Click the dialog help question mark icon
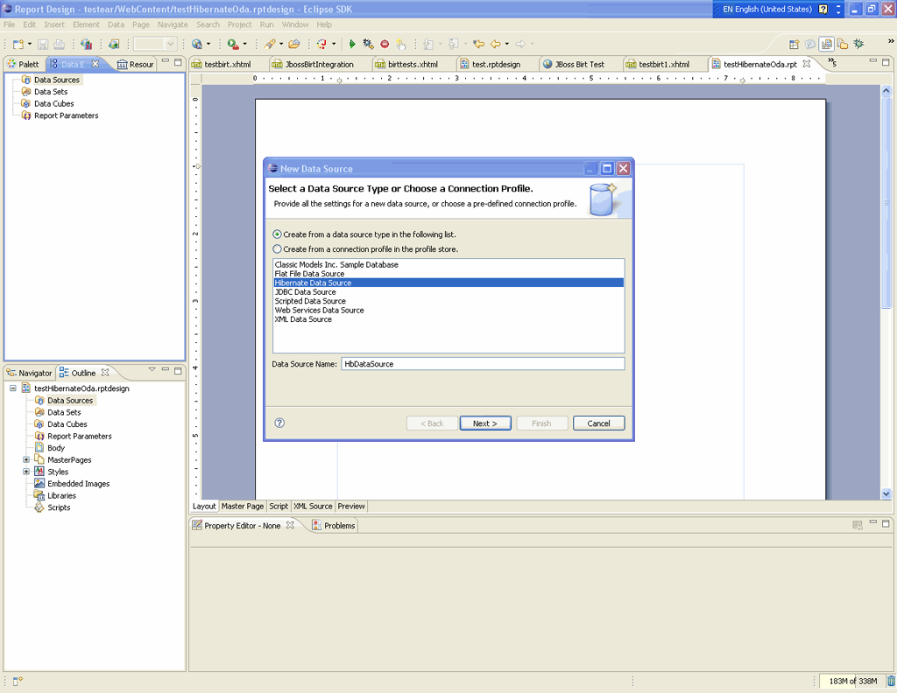 coord(279,423)
